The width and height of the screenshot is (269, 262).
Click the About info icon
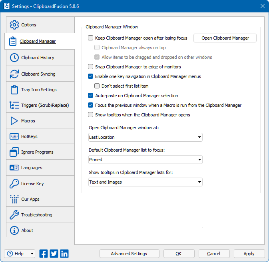click(x=14, y=230)
